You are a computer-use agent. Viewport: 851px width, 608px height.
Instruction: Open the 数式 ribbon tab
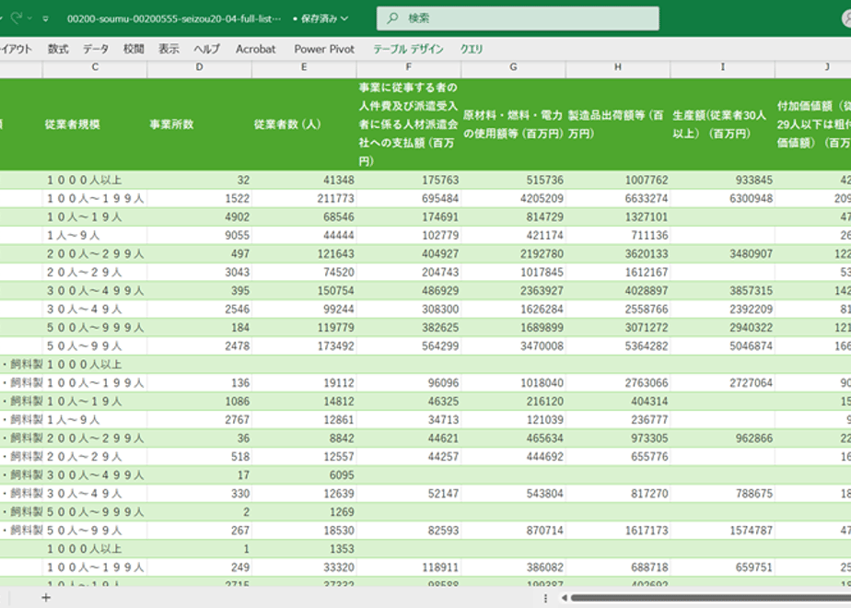coord(58,49)
